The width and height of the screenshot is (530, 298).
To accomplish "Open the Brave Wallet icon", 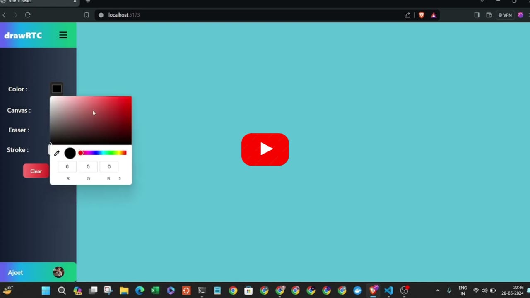I will 489,15.
